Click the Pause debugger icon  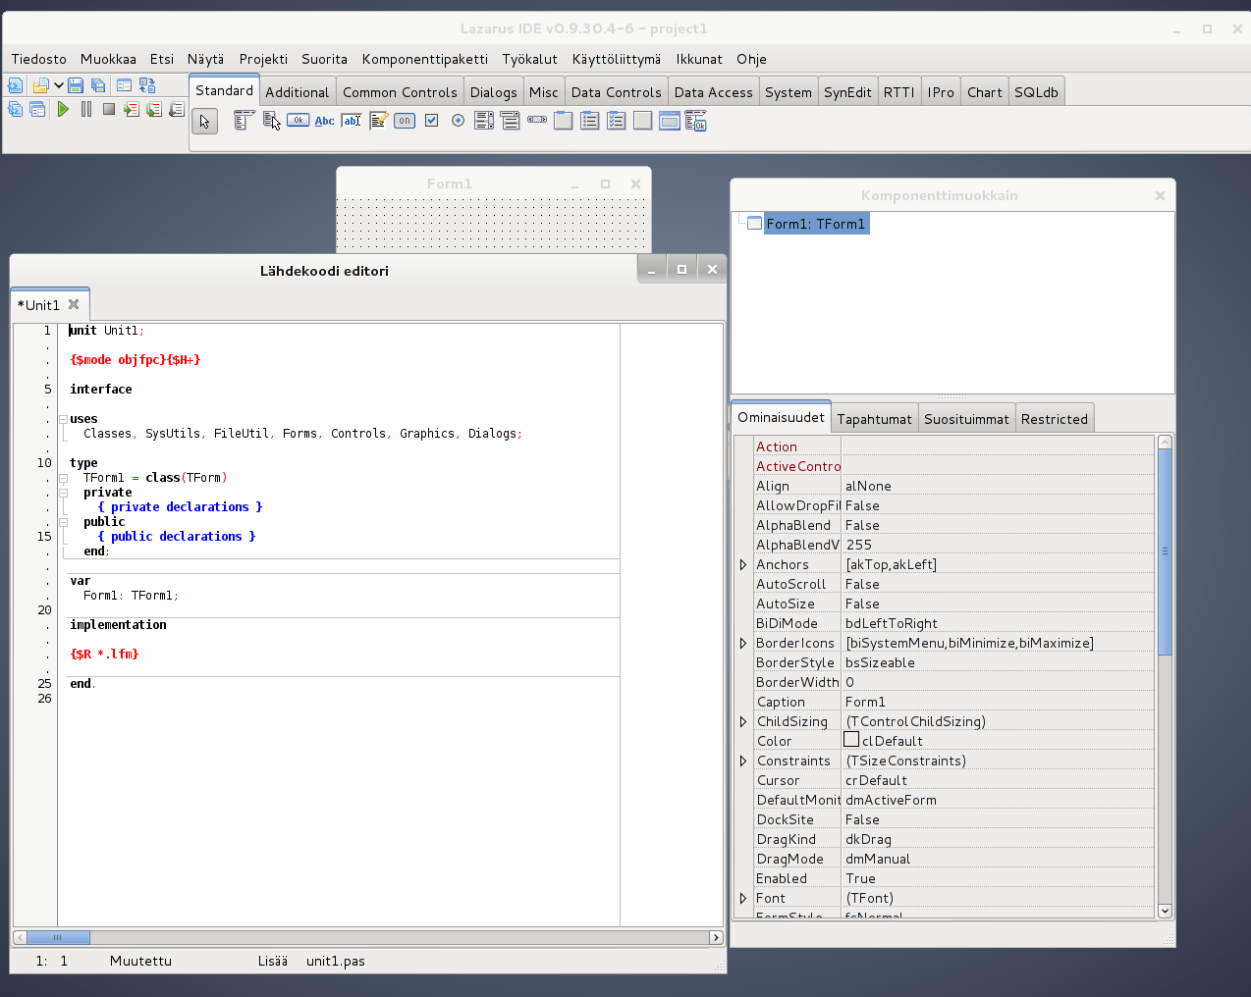click(x=86, y=110)
